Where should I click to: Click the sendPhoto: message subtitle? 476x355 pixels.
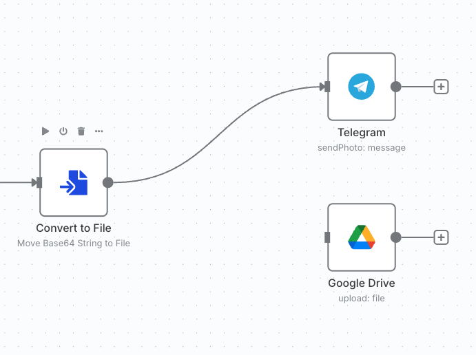(362, 148)
